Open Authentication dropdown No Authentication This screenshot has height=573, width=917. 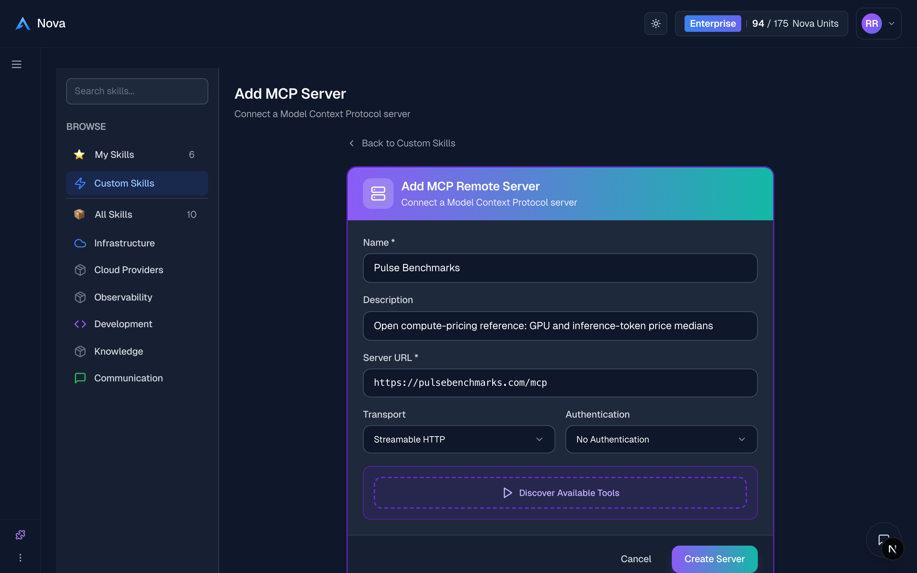click(x=661, y=439)
